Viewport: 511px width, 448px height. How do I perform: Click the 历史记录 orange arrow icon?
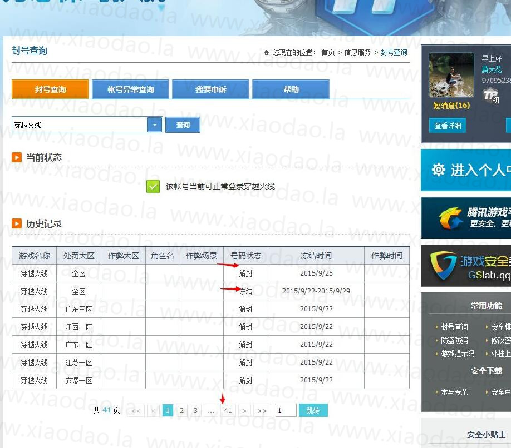(17, 223)
